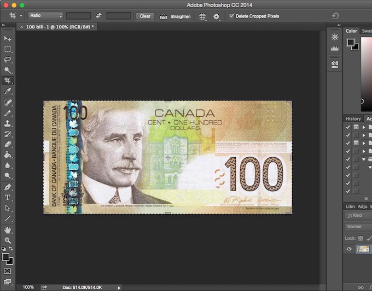Close the 100 bill-1 document tab

coord(21,27)
